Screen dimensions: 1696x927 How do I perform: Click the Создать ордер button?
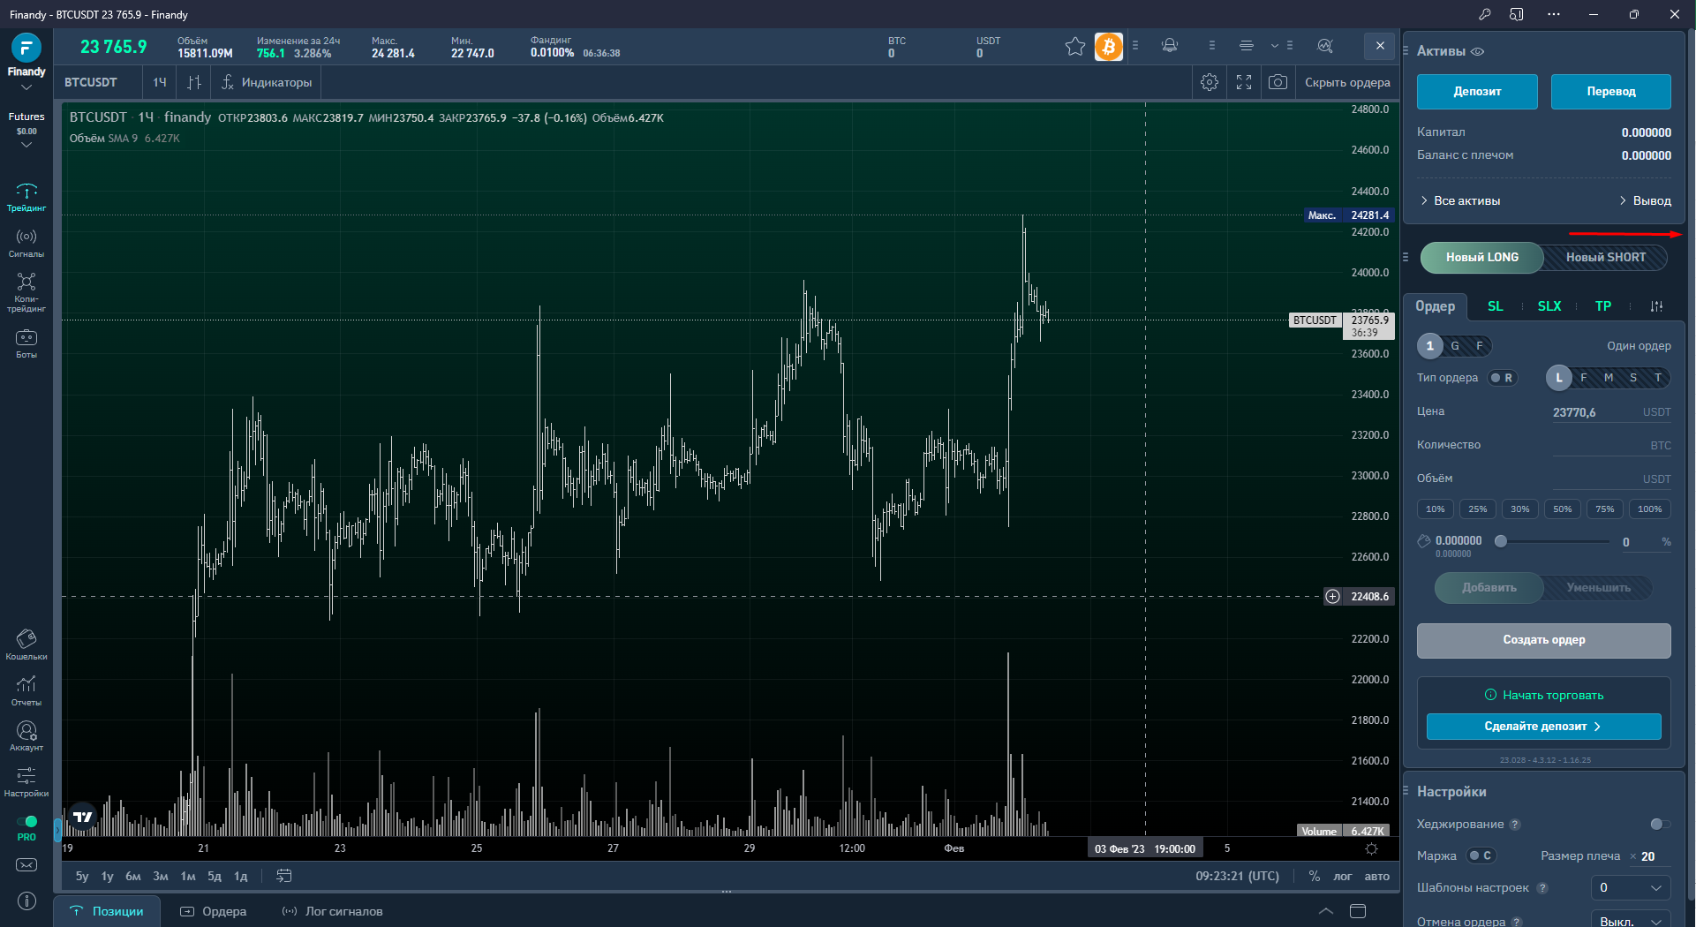click(1544, 640)
